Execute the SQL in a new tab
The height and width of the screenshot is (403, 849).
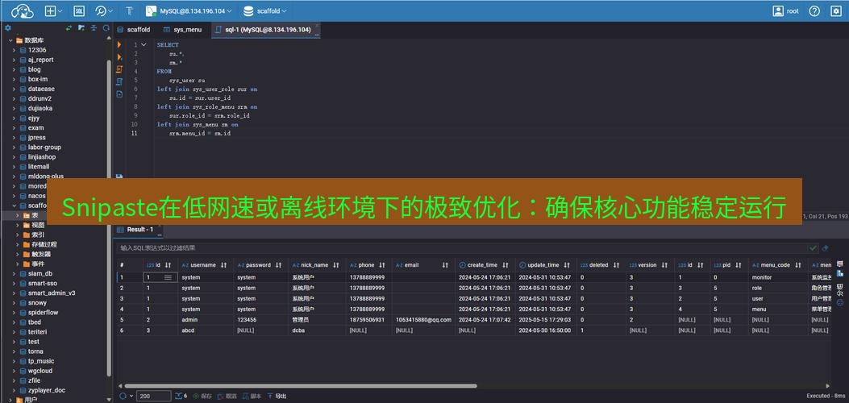coord(119,56)
